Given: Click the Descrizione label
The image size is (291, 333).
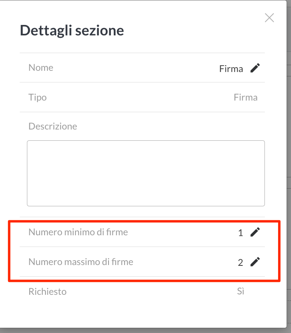Looking at the screenshot, I should pyautogui.click(x=53, y=126).
